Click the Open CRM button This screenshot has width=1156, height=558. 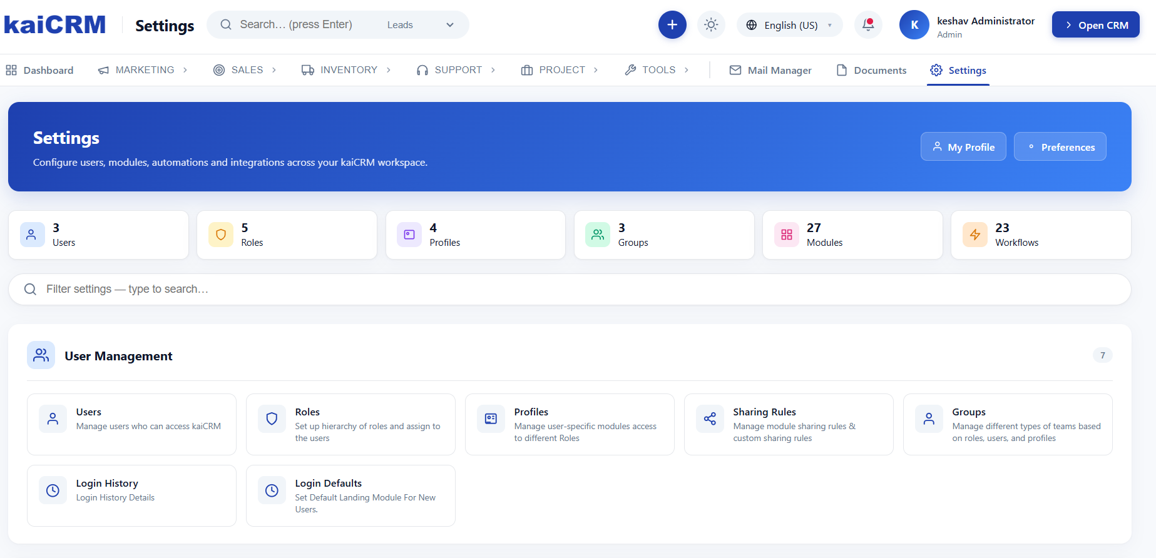tap(1096, 25)
